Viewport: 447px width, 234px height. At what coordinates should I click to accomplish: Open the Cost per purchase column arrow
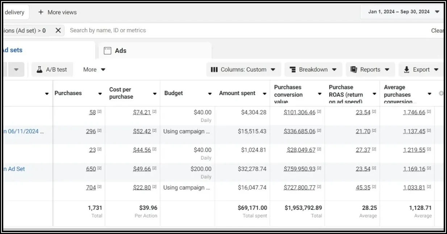pos(155,94)
